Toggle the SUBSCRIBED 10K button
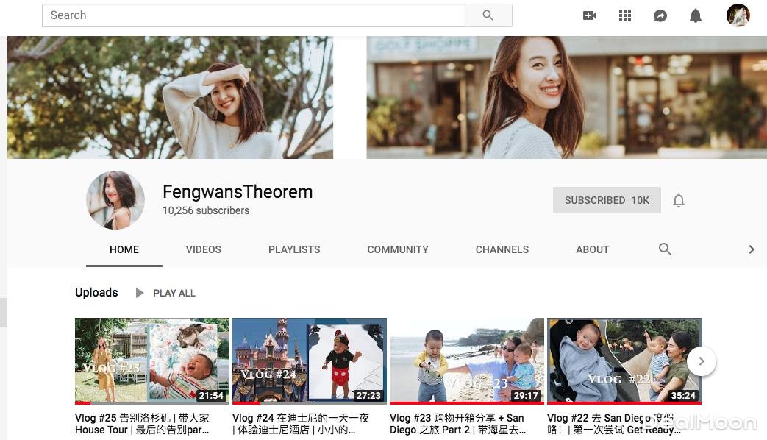767x440 pixels. coord(607,200)
